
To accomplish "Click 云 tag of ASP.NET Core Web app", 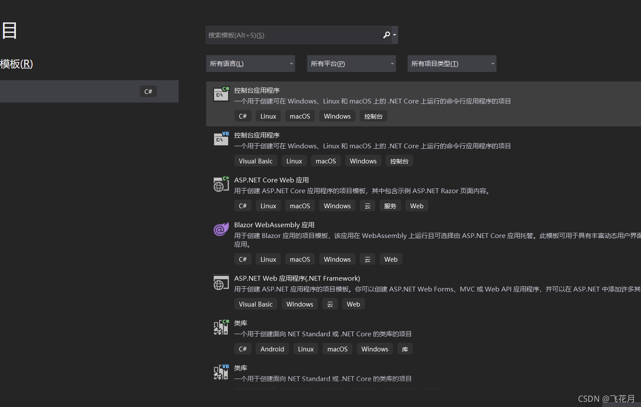I will (368, 206).
